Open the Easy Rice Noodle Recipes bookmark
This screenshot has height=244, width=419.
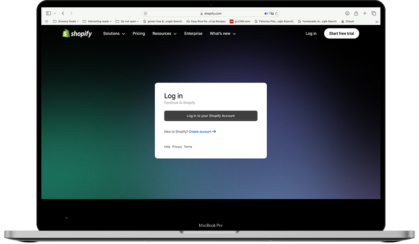(206, 21)
